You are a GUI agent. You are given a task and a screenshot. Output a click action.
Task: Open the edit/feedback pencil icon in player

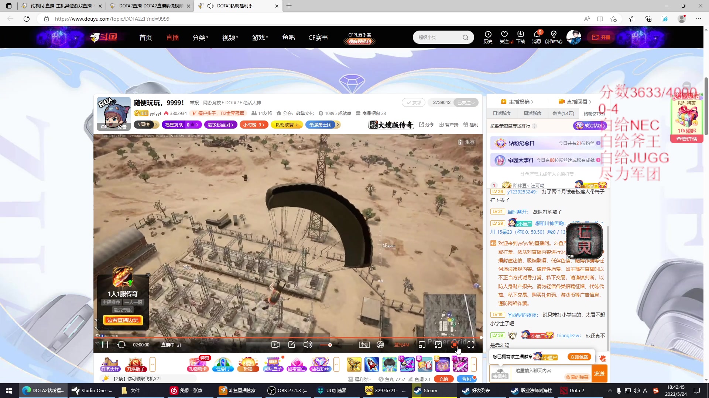(292, 345)
